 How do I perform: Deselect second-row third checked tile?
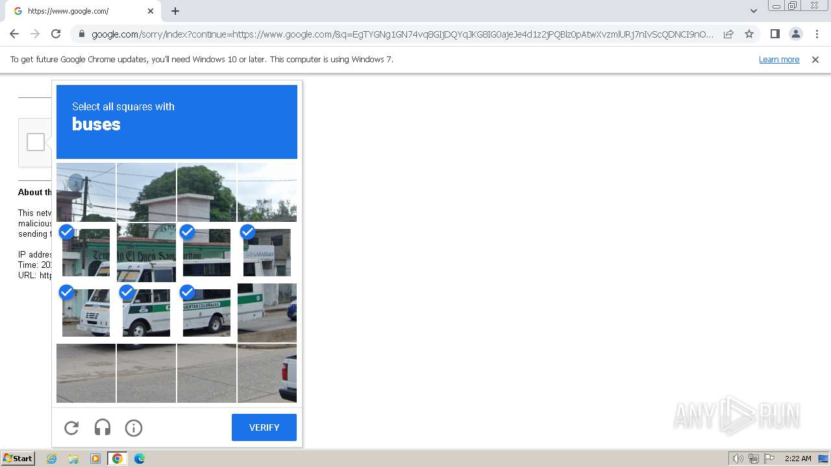pyautogui.click(x=206, y=252)
